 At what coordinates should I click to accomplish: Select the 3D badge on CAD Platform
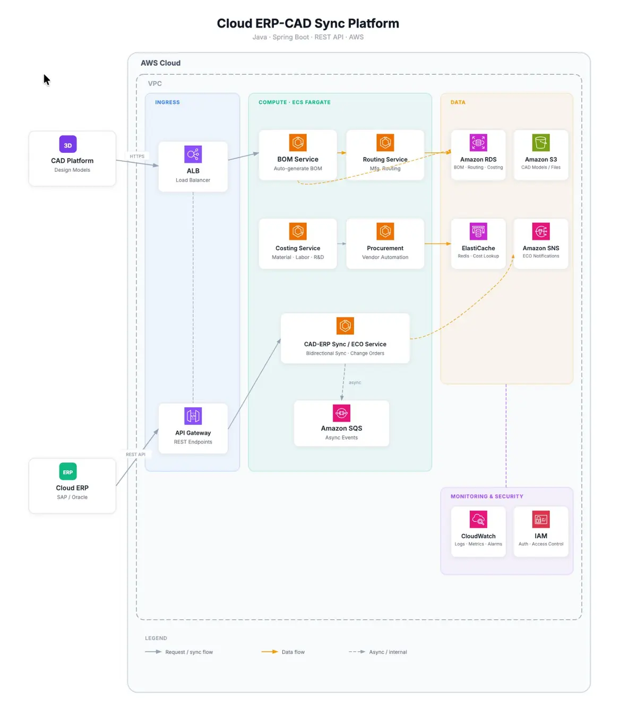[67, 144]
